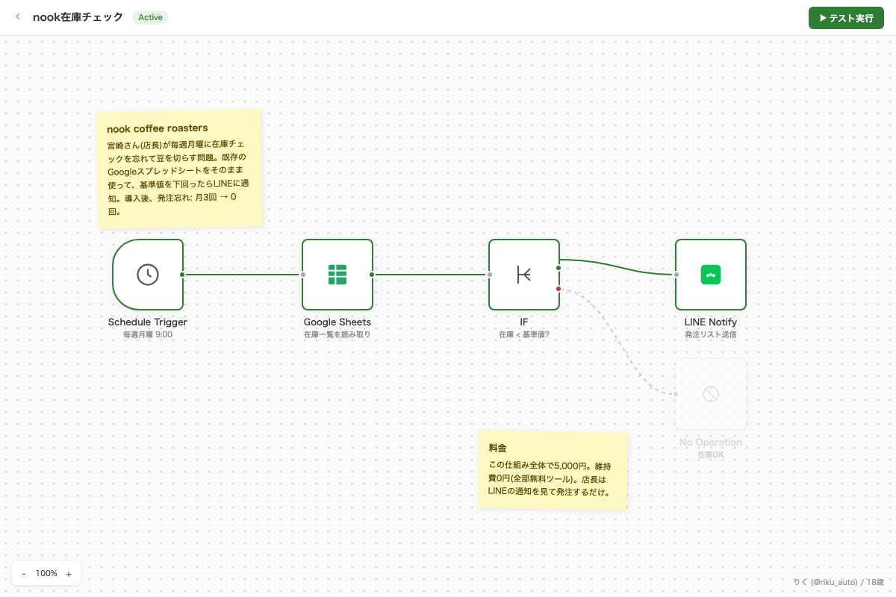This screenshot has height=597, width=896.
Task: Click the 100% zoom level display
Action: [46, 573]
